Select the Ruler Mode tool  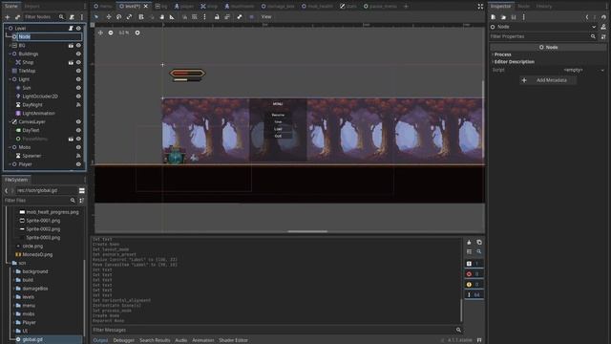pyautogui.click(x=172, y=17)
